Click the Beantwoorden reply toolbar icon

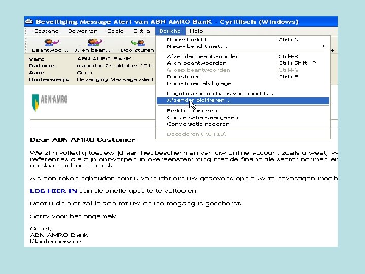pyautogui.click(x=51, y=43)
